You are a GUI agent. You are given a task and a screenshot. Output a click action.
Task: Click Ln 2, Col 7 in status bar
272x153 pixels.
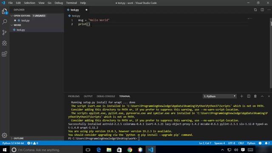click(x=205, y=143)
